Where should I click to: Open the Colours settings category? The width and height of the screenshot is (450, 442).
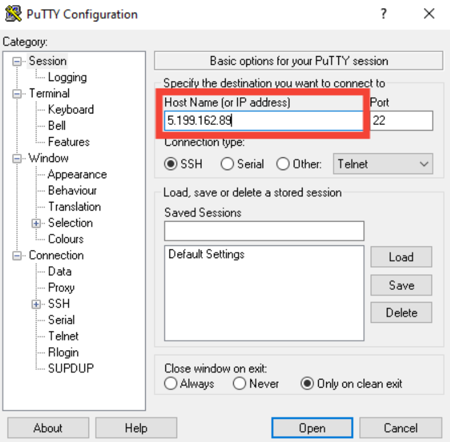pos(65,240)
